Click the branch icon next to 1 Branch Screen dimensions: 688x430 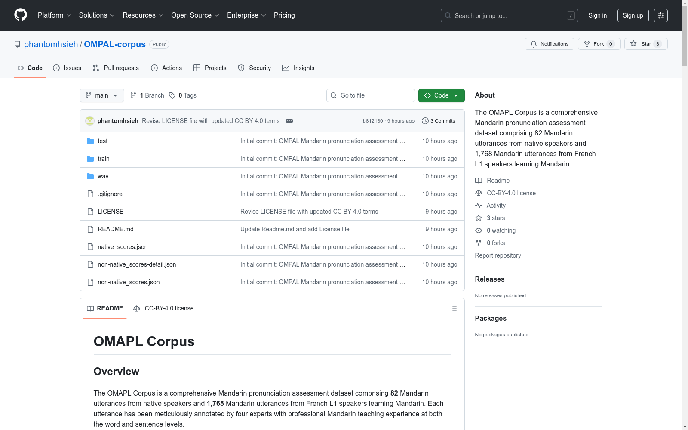[x=133, y=95]
